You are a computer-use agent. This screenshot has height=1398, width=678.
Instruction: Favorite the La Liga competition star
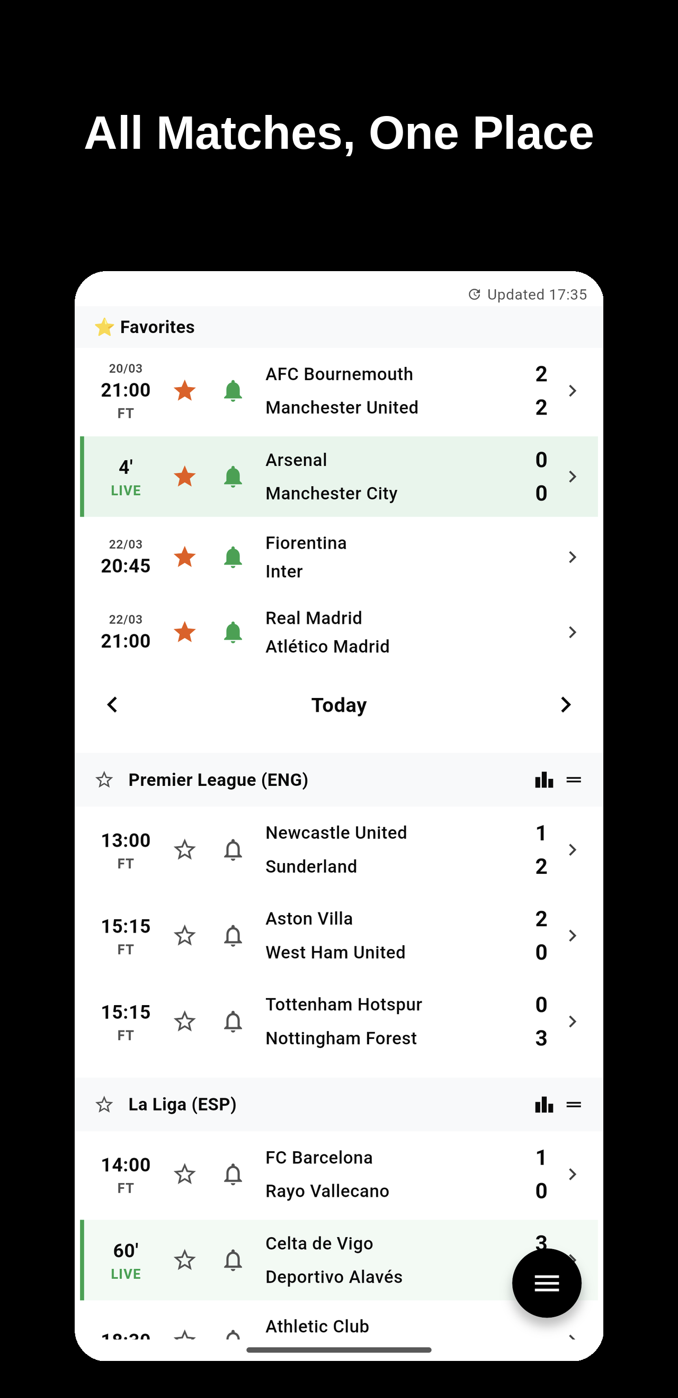point(104,1105)
